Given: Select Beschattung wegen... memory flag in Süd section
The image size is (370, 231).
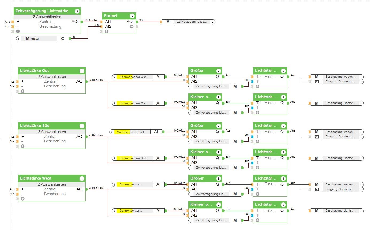Looking at the screenshot, I should (x=337, y=132).
